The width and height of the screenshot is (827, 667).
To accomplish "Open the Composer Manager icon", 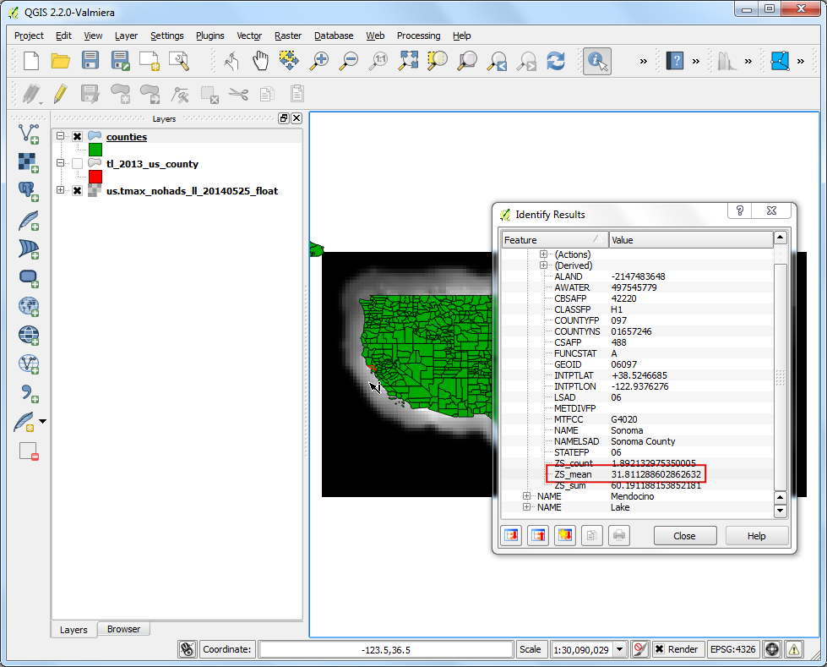I will (179, 61).
